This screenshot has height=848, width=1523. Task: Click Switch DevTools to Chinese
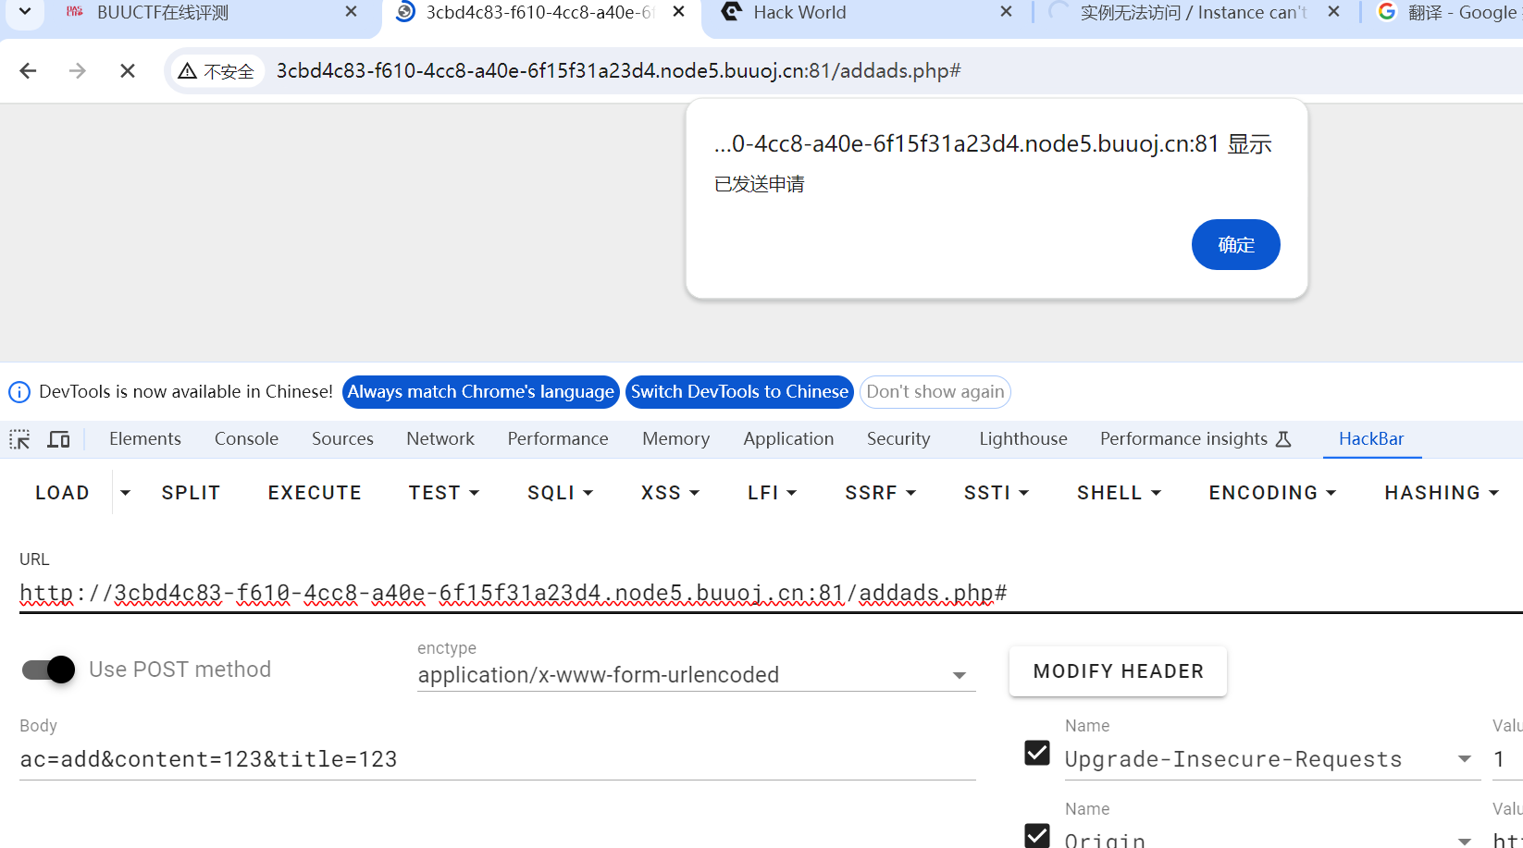tap(739, 392)
